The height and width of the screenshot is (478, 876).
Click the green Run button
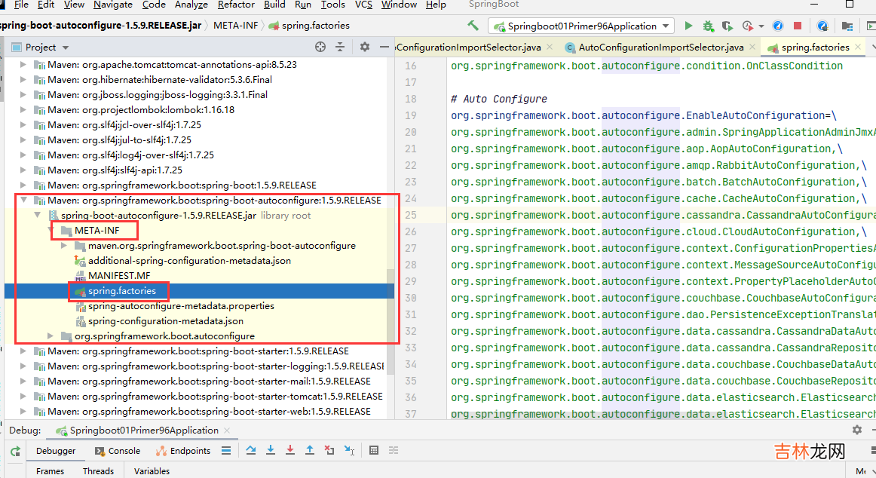pos(688,26)
